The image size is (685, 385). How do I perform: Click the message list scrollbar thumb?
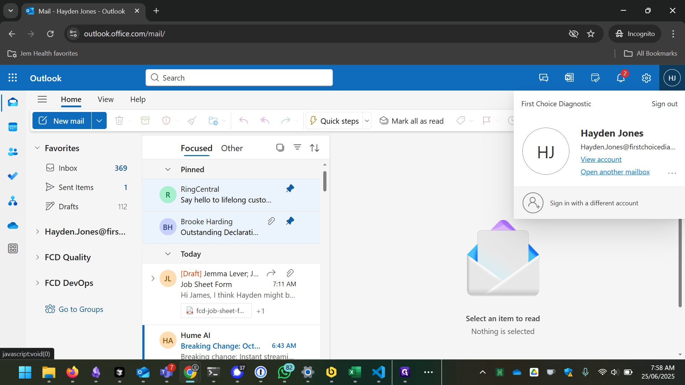325,181
